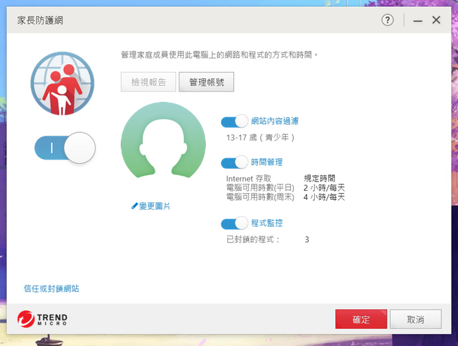Confirm with the red 確定 button
This screenshot has width=458, height=346.
361,319
